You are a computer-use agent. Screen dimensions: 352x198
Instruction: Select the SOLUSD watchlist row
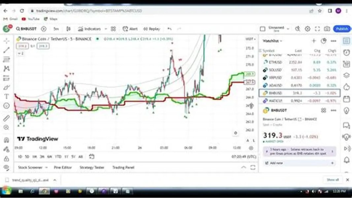pyautogui.click(x=300, y=70)
